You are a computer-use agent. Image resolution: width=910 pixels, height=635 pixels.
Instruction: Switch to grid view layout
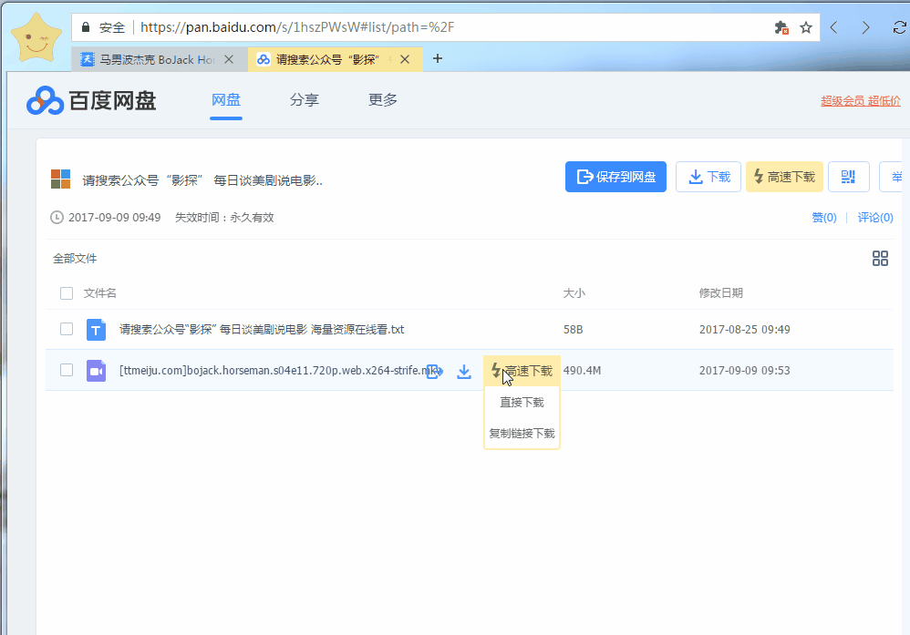pos(880,259)
